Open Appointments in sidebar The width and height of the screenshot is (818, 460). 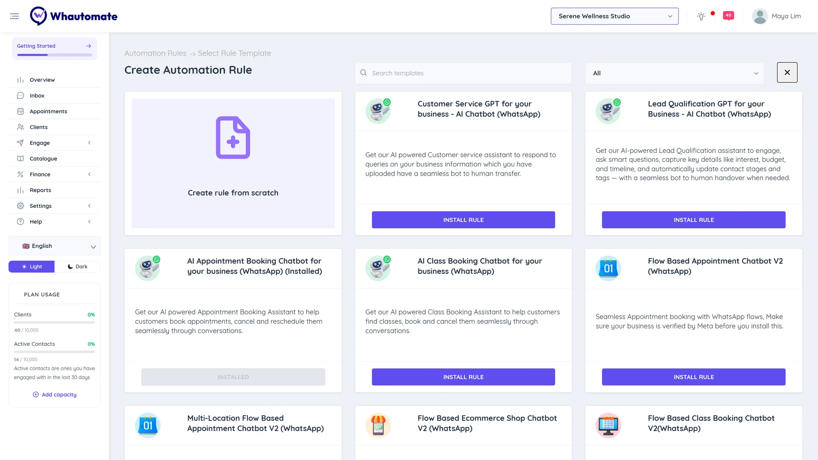tap(55, 111)
